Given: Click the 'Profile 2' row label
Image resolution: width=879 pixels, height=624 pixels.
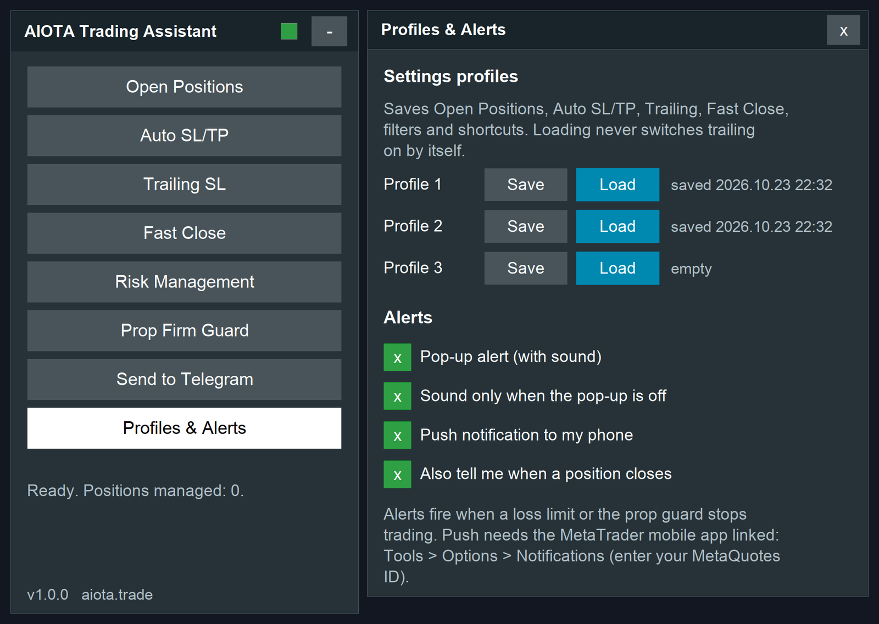Looking at the screenshot, I should coord(413,226).
